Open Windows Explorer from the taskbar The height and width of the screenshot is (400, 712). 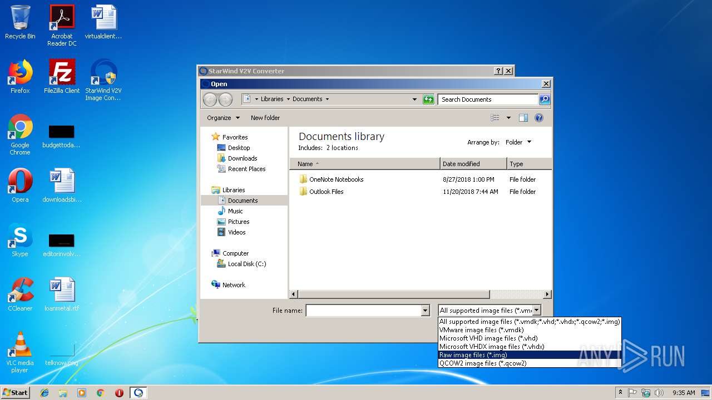(63, 393)
